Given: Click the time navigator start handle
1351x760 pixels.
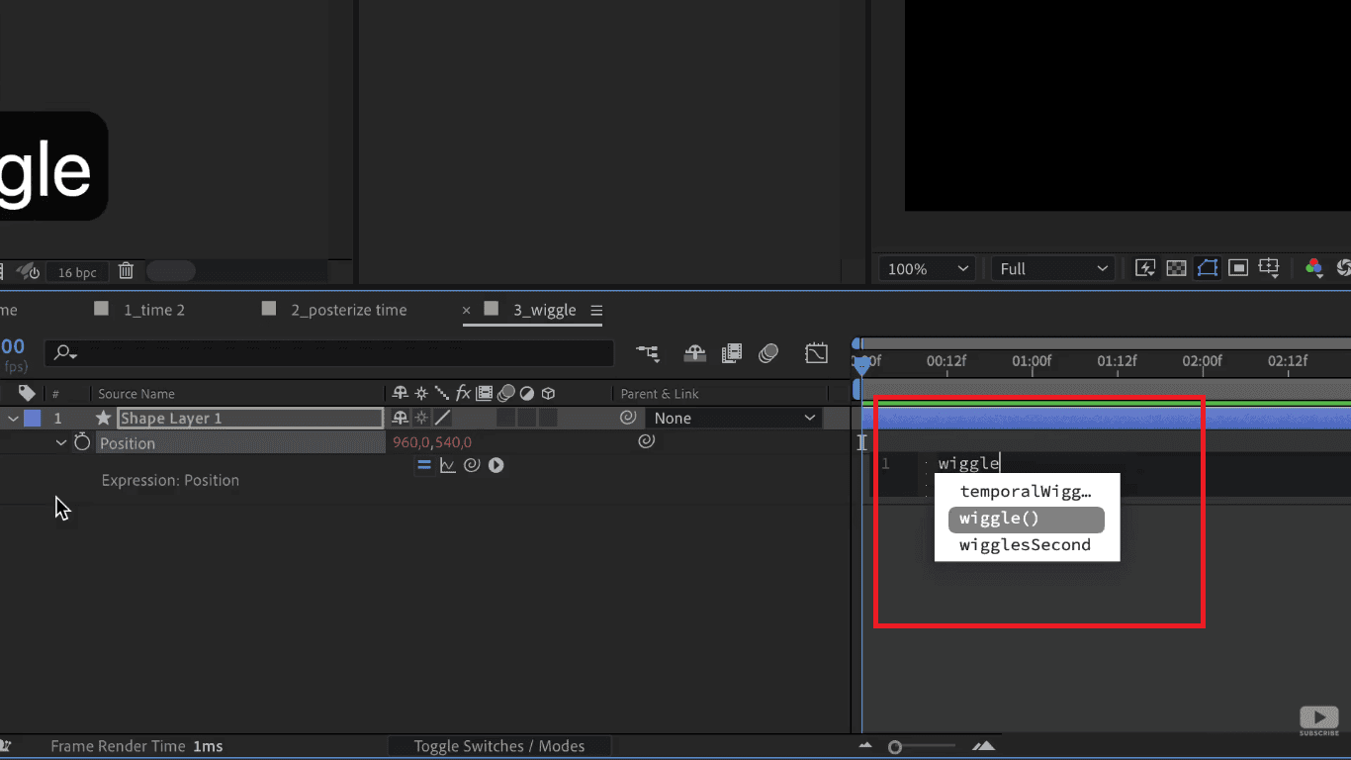Looking at the screenshot, I should pos(856,344).
